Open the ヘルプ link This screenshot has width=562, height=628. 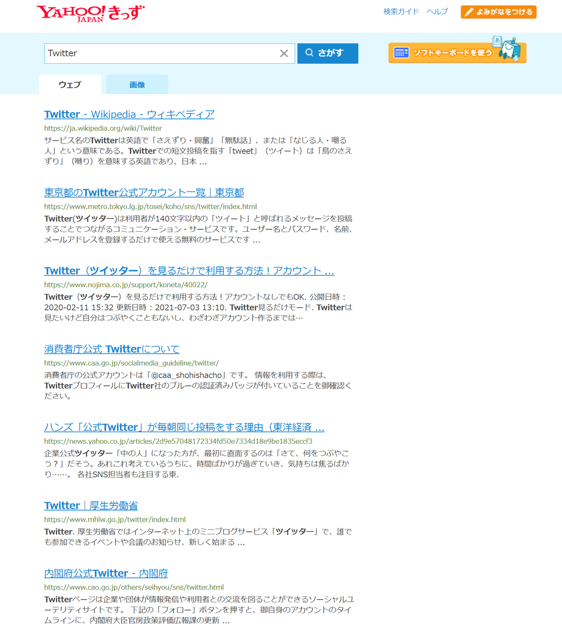[437, 12]
